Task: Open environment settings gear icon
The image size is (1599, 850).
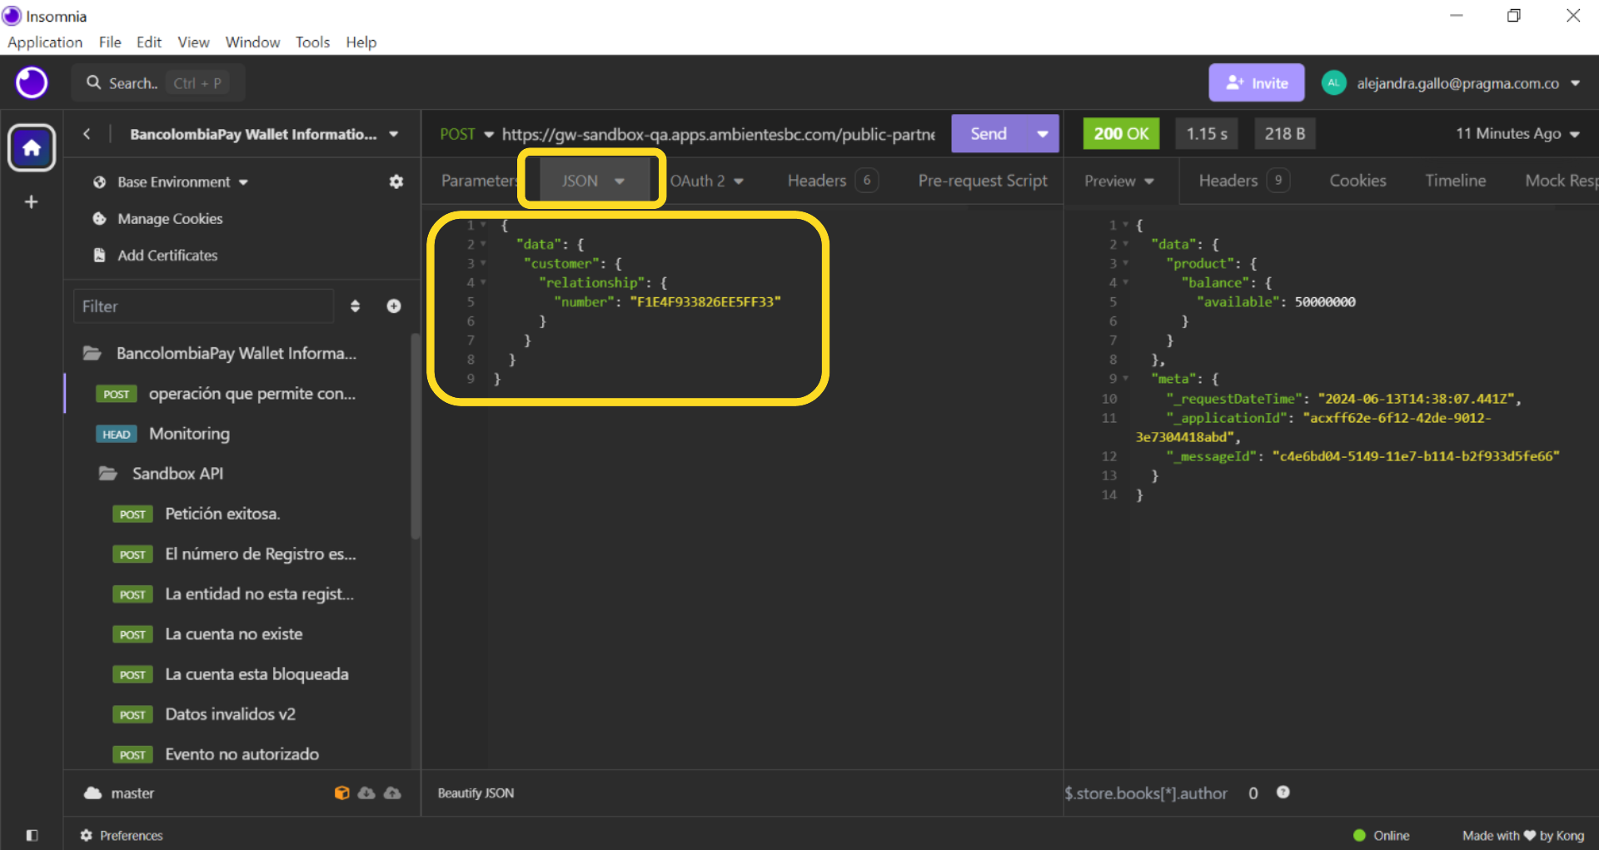Action: point(396,181)
